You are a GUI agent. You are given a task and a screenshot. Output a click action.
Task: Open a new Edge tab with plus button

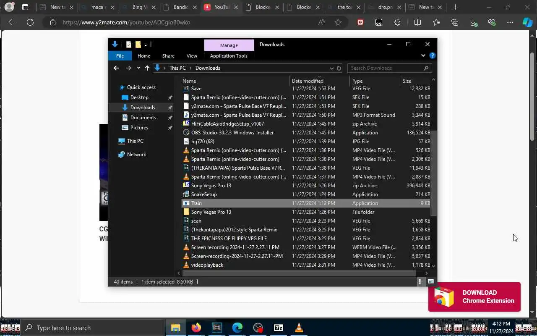455,7
